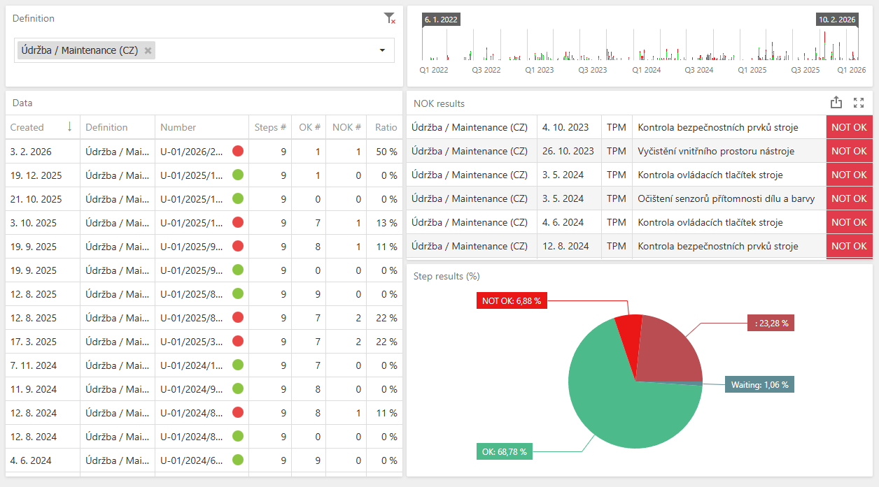
Task: Remove the Údržba / Maintenance (CZ) tag
Action: point(148,50)
